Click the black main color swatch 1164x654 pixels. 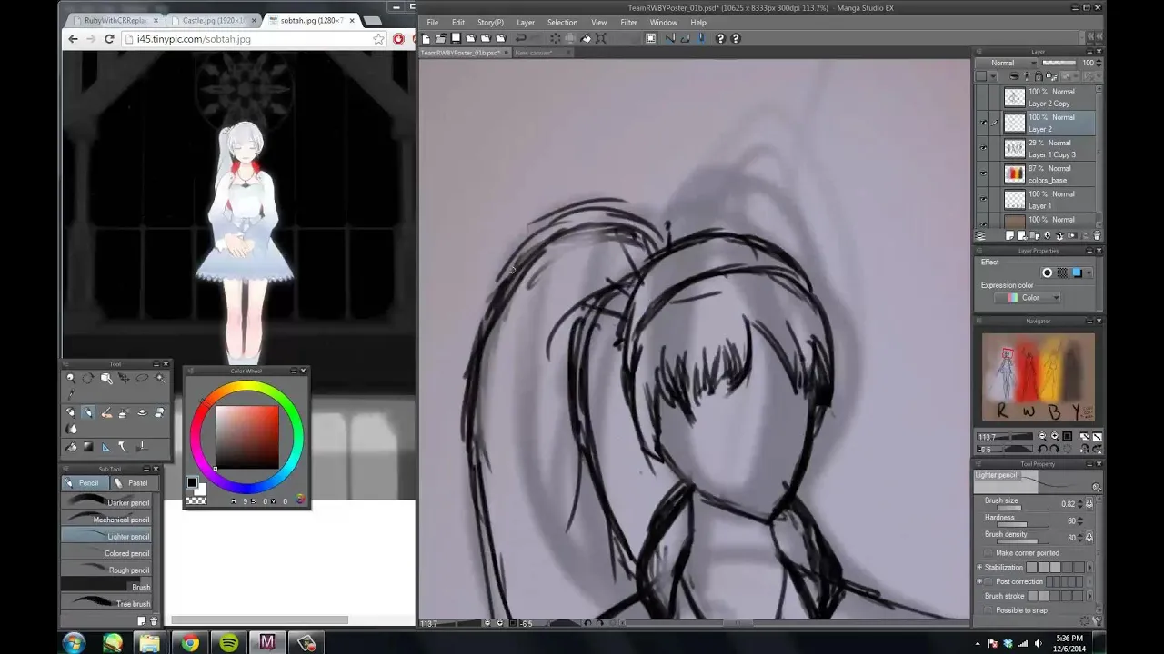(x=192, y=482)
